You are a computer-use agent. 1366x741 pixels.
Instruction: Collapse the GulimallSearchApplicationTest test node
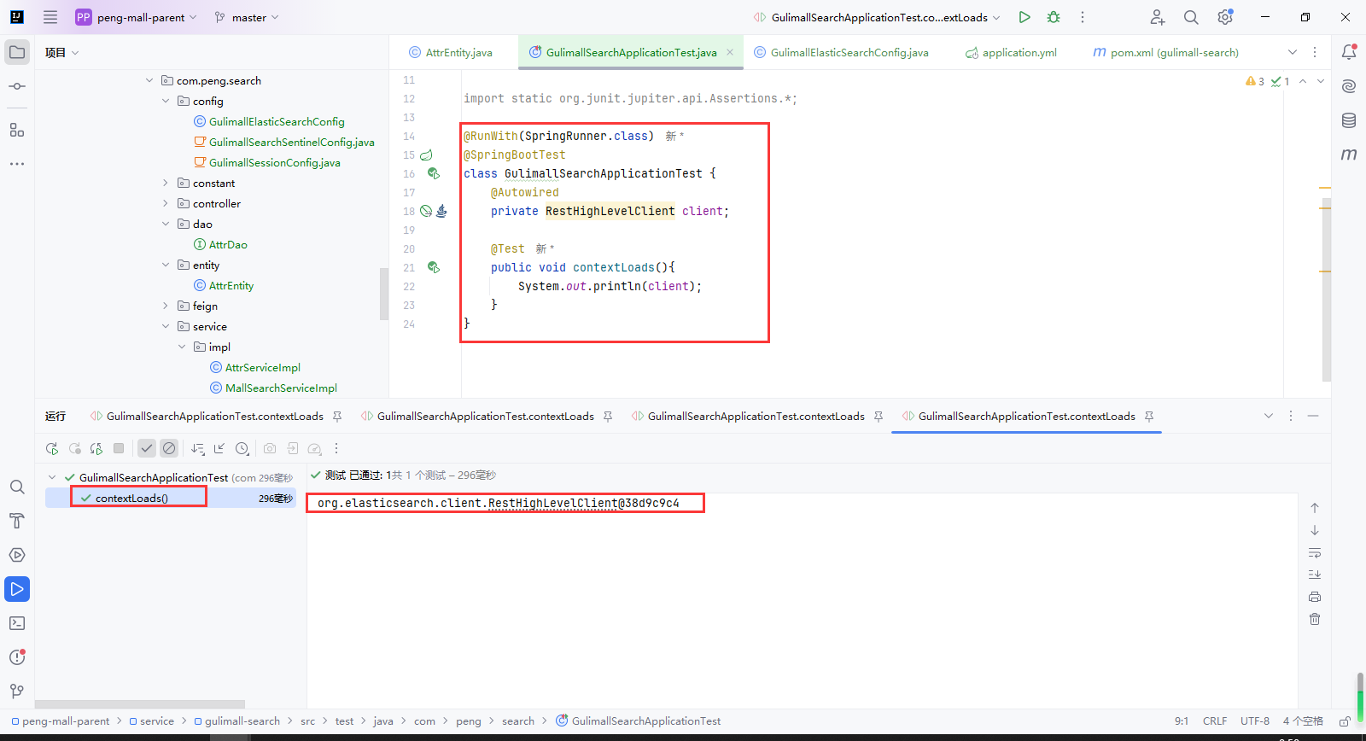tap(52, 478)
